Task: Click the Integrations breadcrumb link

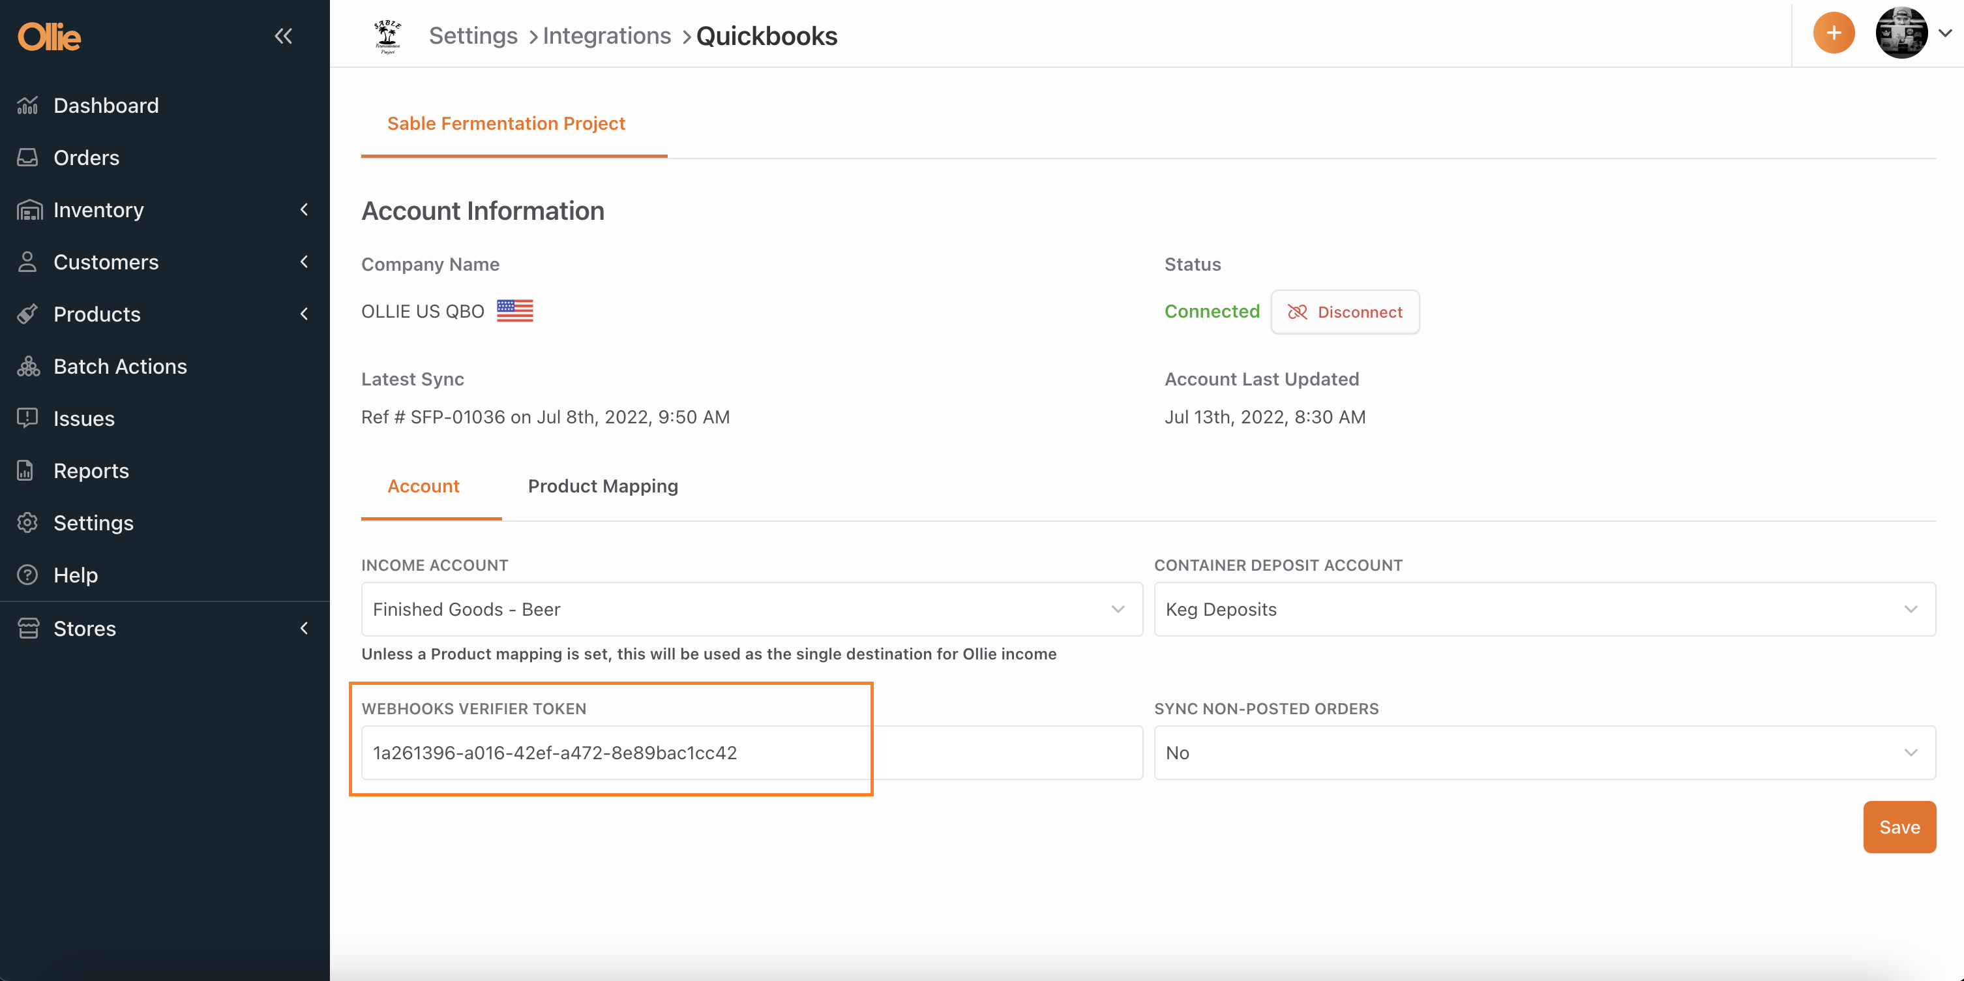Action: coord(607,36)
